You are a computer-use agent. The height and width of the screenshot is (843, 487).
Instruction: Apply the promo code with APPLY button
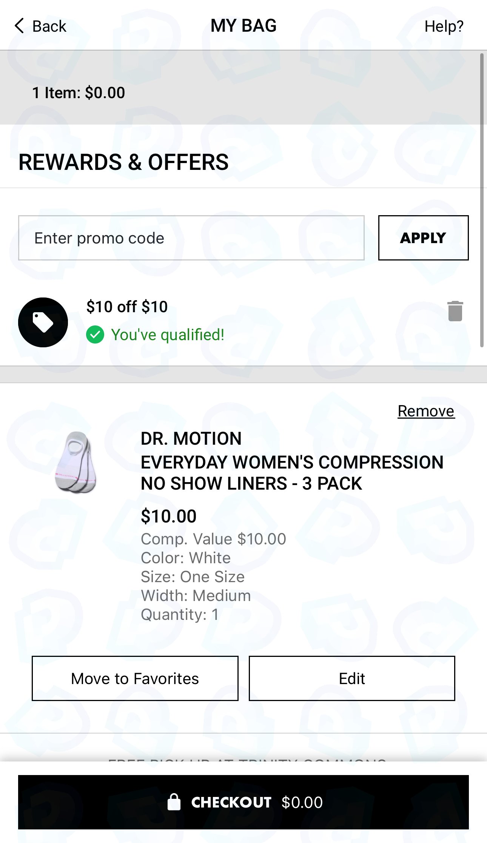pos(423,238)
